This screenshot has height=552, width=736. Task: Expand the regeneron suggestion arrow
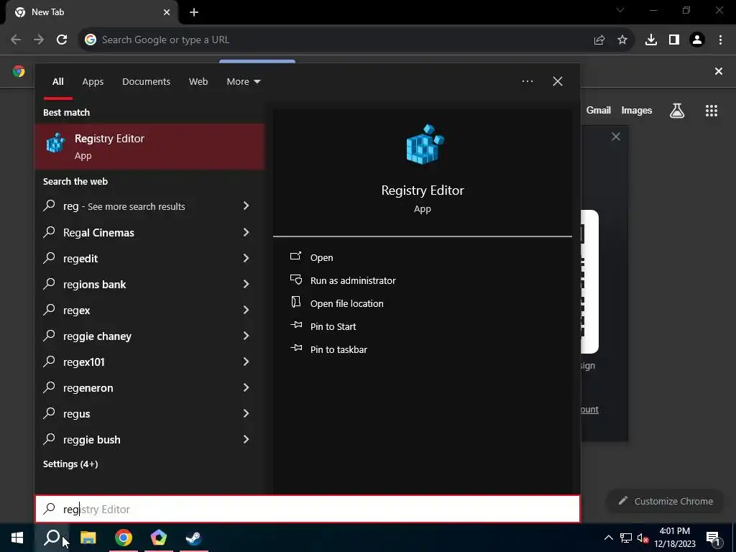point(246,387)
